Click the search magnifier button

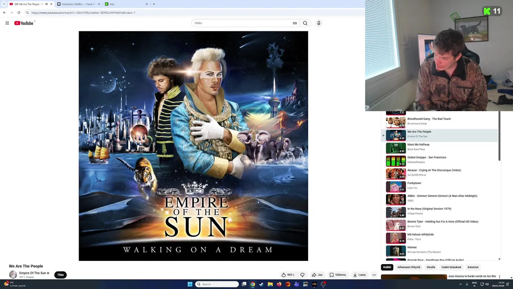pyautogui.click(x=305, y=23)
